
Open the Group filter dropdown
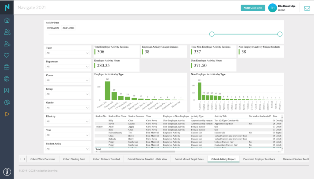coord(67,94)
